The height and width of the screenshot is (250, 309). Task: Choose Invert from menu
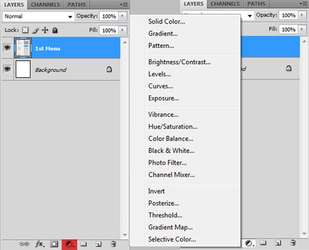pos(156,191)
